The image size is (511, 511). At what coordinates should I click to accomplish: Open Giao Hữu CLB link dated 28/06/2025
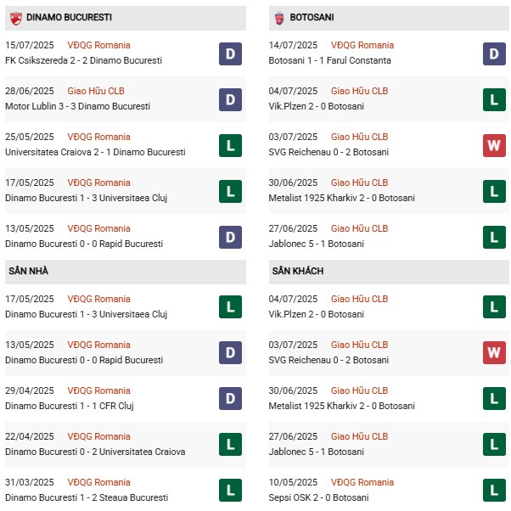click(96, 91)
